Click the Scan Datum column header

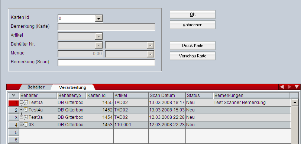[167, 96]
